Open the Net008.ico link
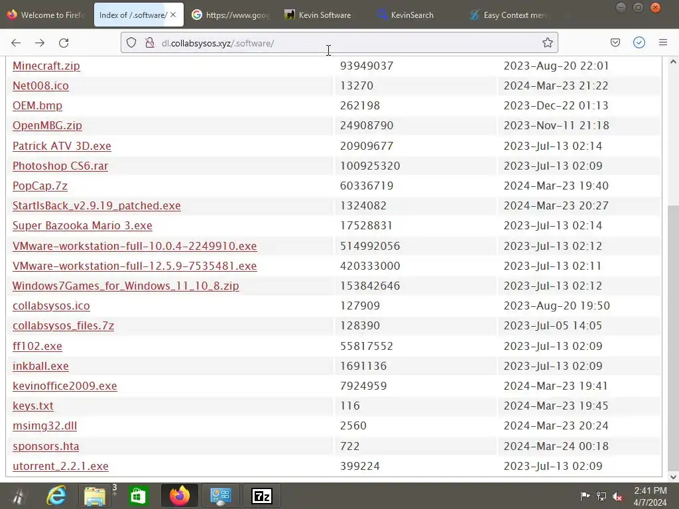Image resolution: width=679 pixels, height=509 pixels. (x=40, y=85)
